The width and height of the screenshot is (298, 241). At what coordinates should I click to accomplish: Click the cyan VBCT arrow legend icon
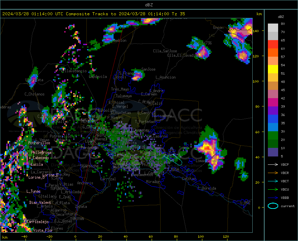(x=273, y=181)
